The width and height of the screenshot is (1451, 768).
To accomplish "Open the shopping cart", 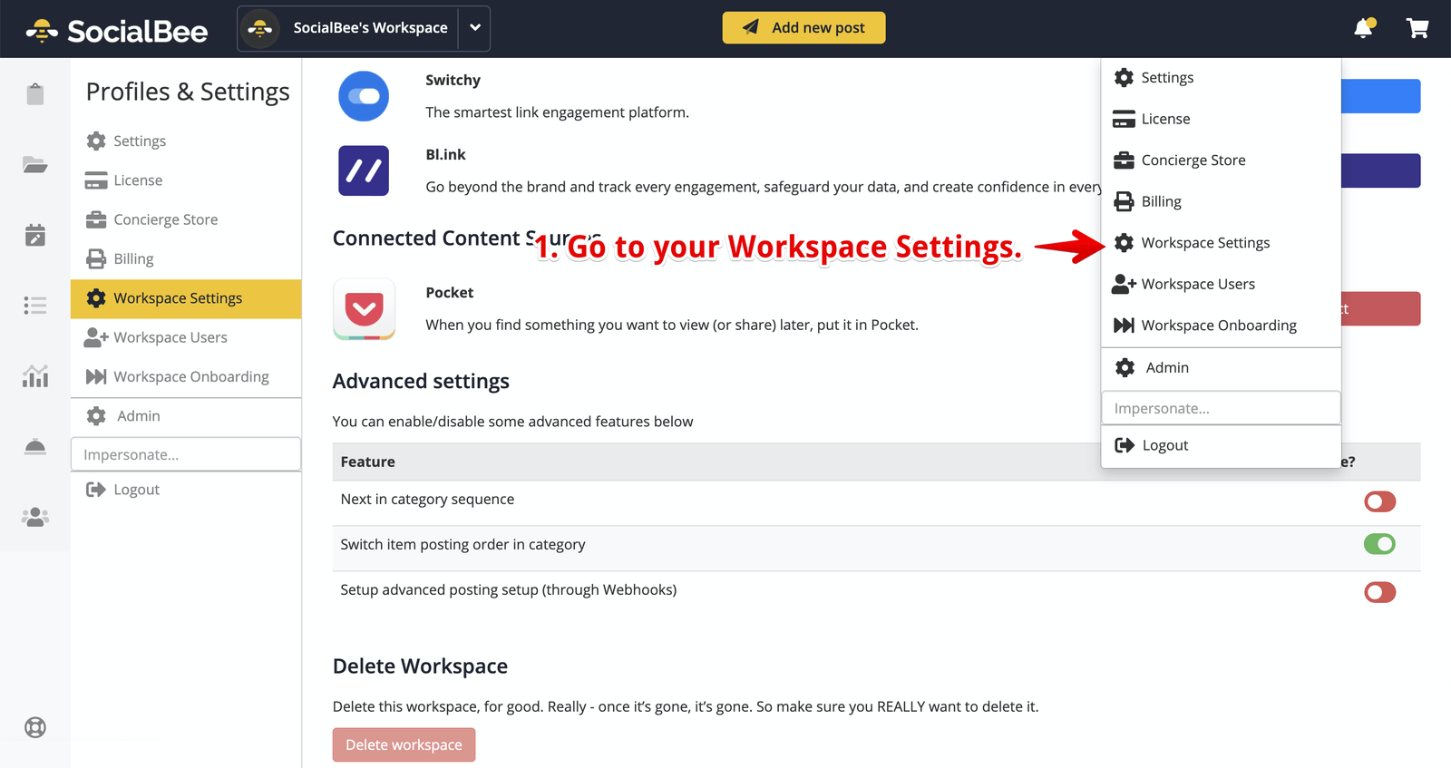I will point(1417,28).
